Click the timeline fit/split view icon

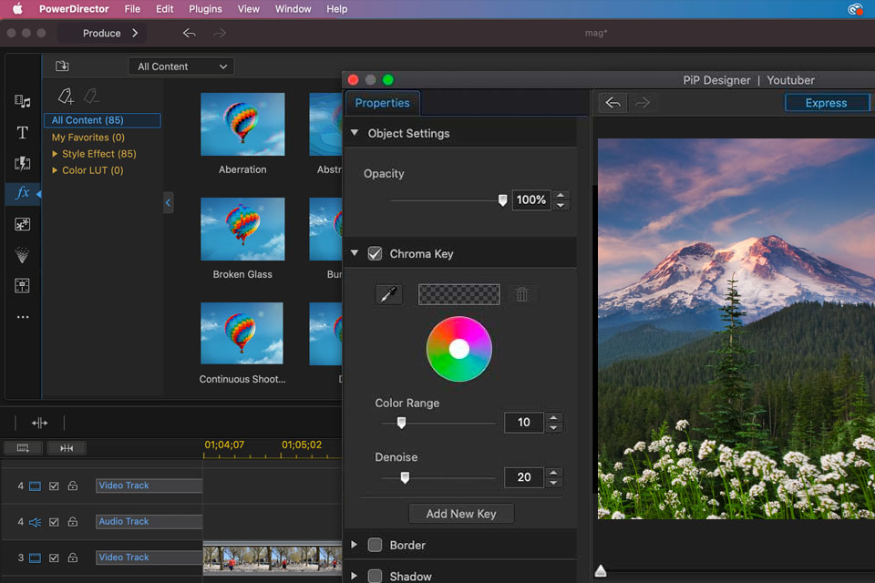point(39,423)
